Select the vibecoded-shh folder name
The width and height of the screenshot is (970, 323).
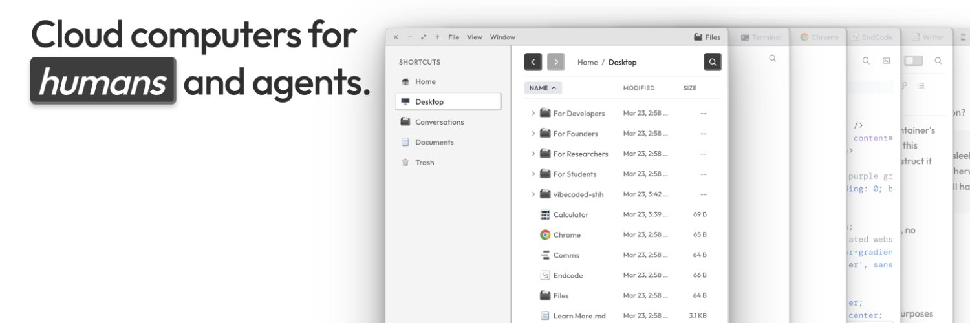click(579, 194)
